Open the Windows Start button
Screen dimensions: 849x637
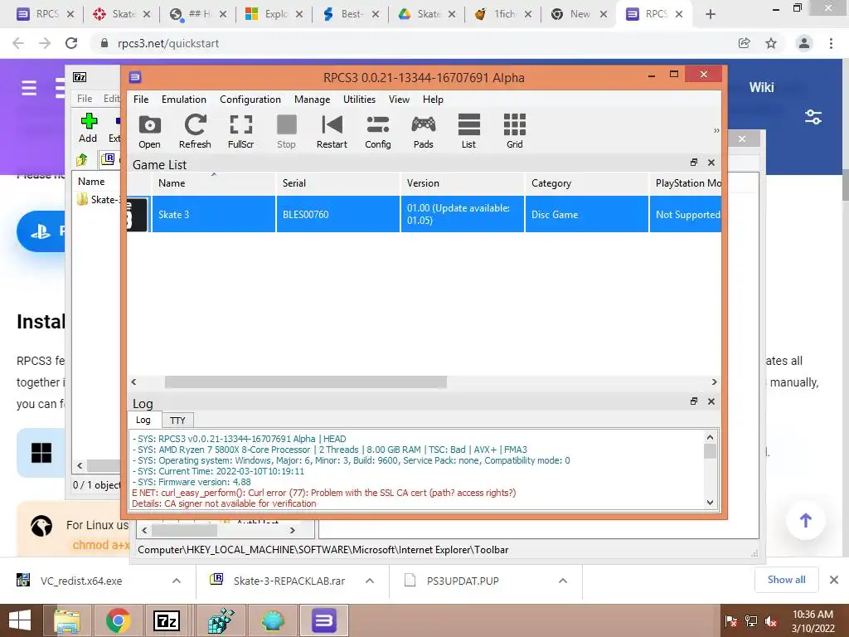pos(20,620)
